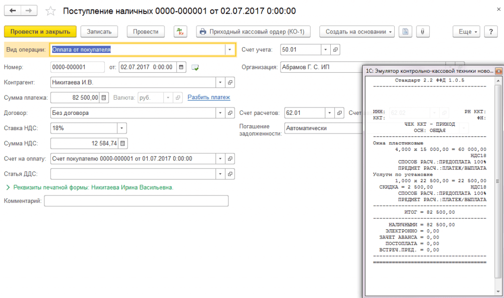
Task: Open the document report icon in toolbar
Action: tap(406, 31)
